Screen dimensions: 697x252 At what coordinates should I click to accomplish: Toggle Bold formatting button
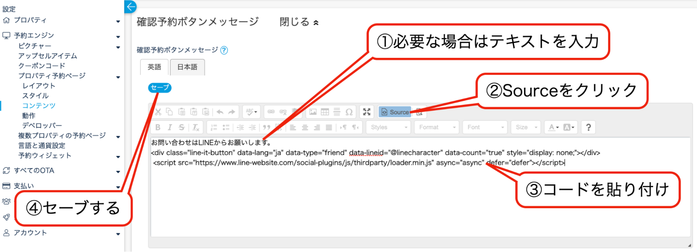(158, 127)
